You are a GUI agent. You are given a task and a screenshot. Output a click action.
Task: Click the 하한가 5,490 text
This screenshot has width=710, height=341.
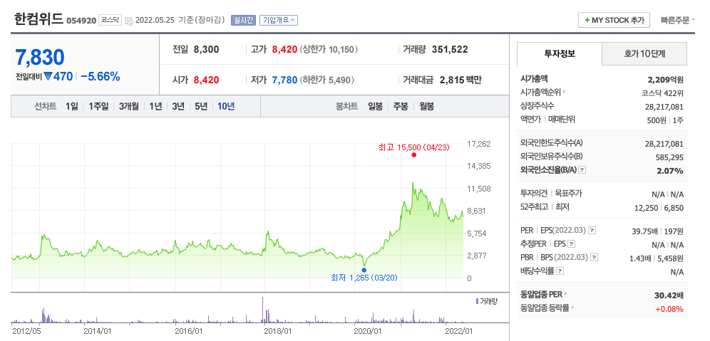click(x=326, y=80)
